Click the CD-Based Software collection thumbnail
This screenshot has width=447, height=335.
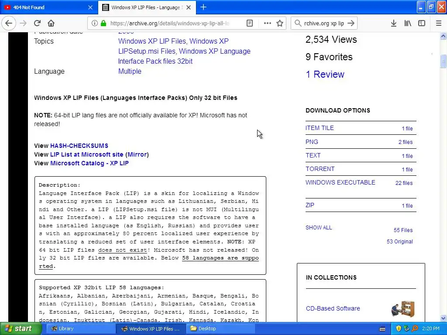403,308
